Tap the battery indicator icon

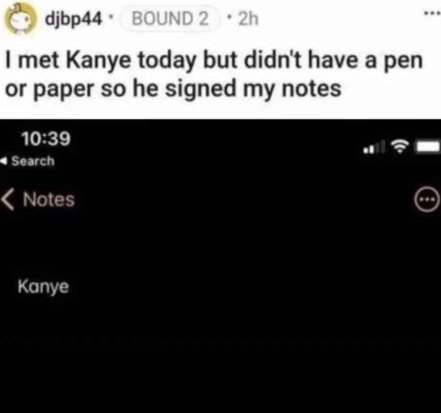point(428,146)
